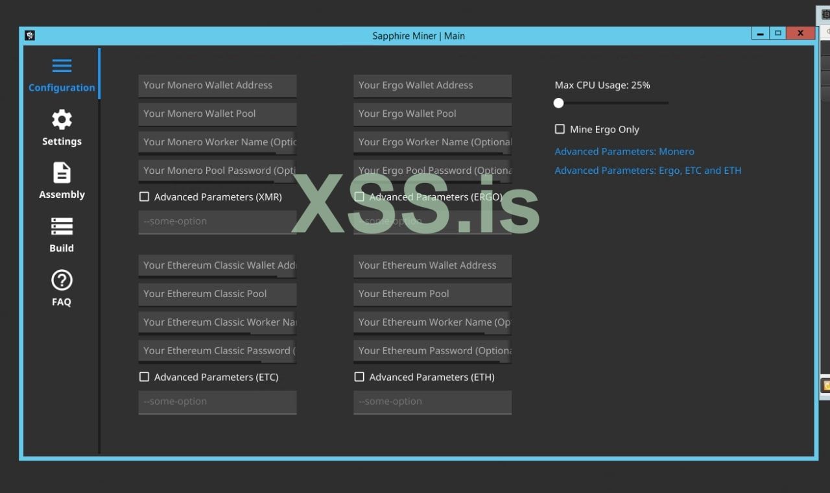Focus the Ethereum Classic Password field
830x493 pixels.
(x=217, y=352)
